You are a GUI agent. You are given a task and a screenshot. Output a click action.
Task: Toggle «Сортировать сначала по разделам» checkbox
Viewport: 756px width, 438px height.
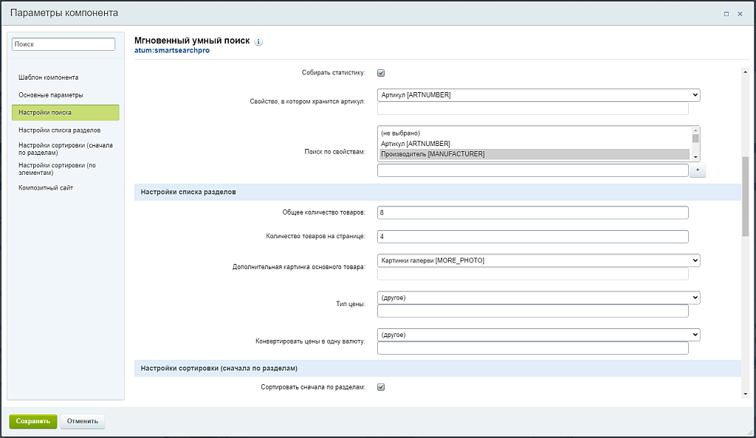[x=381, y=387]
